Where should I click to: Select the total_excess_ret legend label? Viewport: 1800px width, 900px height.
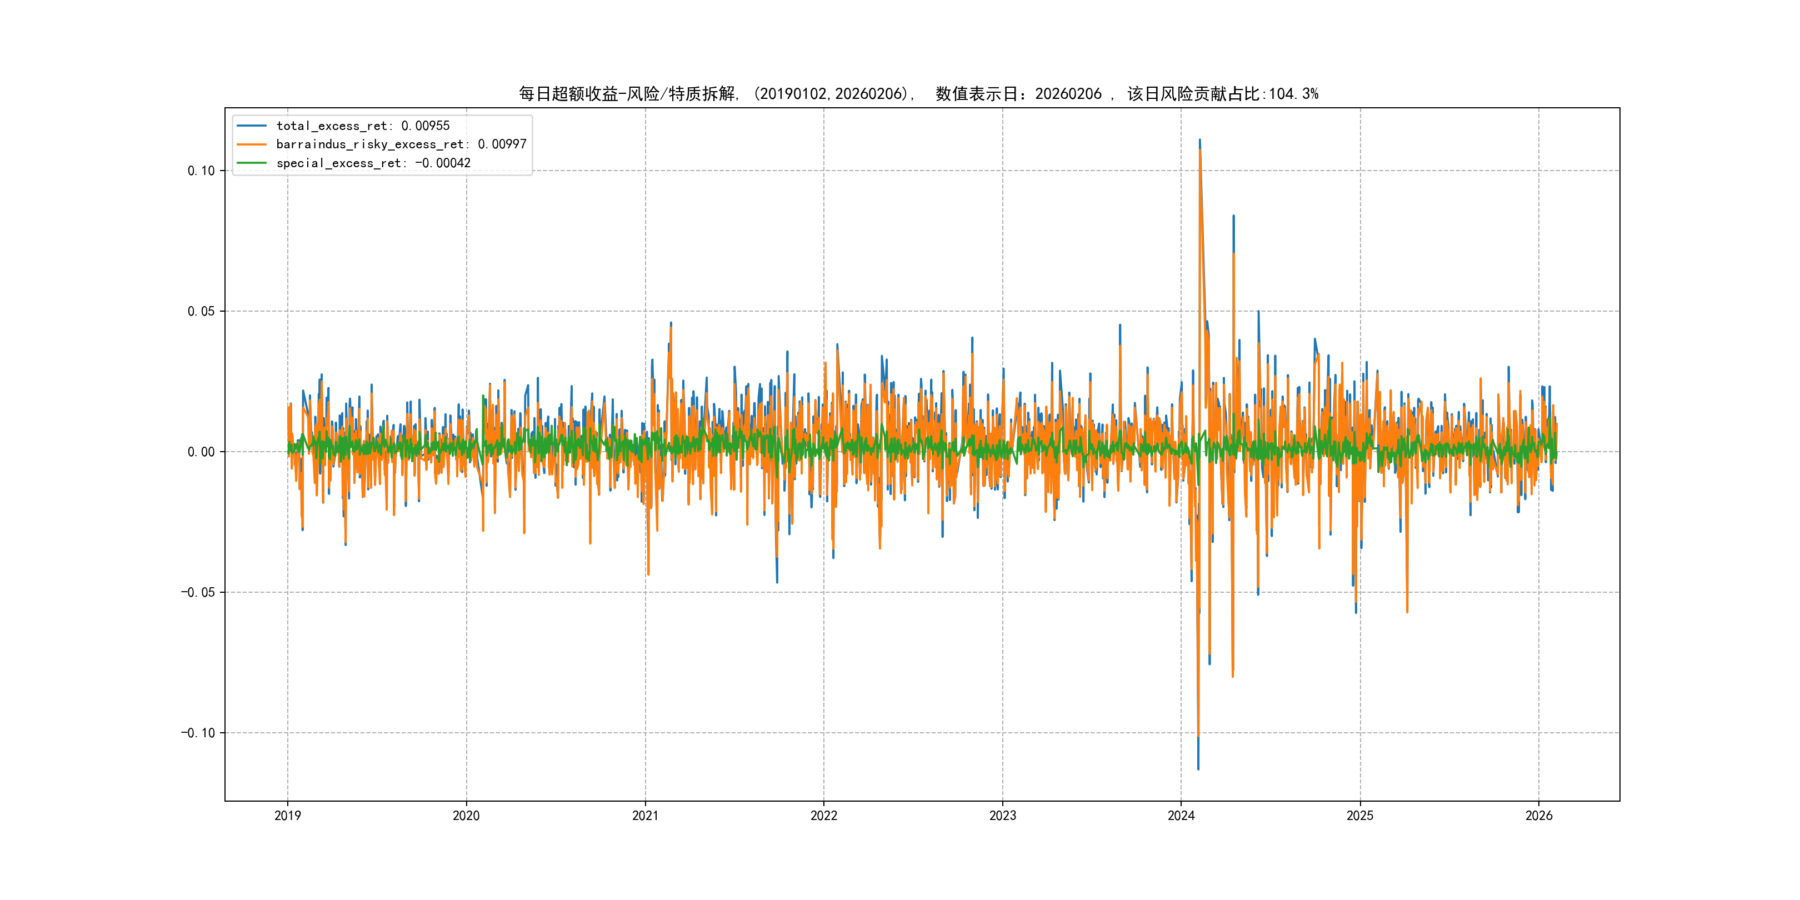(x=363, y=126)
